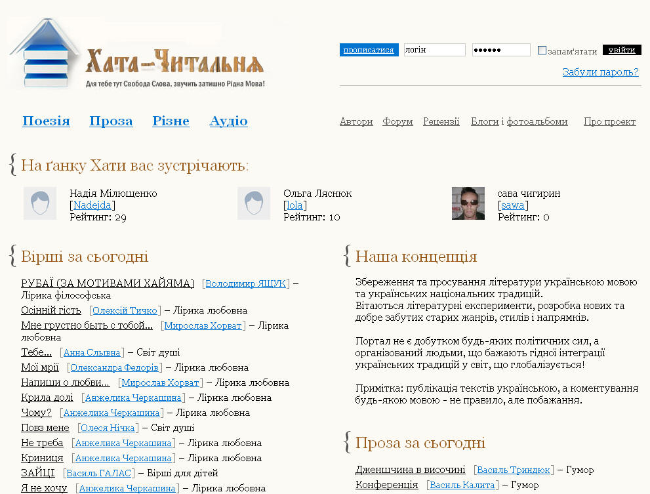This screenshot has height=494, width=650.
Task: Open the Проза section
Action: pyautogui.click(x=111, y=121)
